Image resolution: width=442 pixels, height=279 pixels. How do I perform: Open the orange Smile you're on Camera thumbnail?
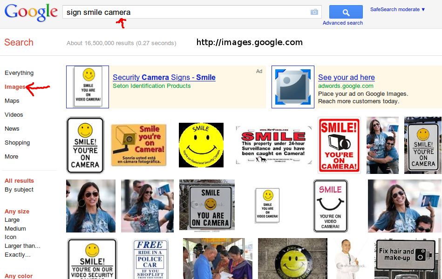pyautogui.click(x=139, y=145)
